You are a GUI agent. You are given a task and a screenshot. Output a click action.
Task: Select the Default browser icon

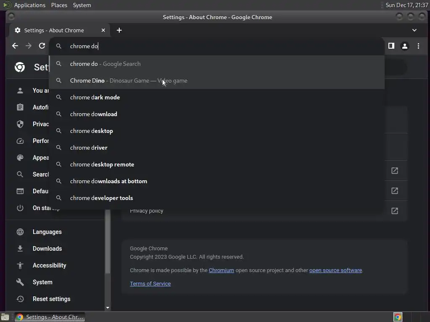20,191
